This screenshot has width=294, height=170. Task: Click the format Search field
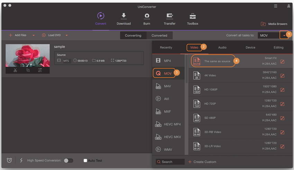[x=170, y=162]
